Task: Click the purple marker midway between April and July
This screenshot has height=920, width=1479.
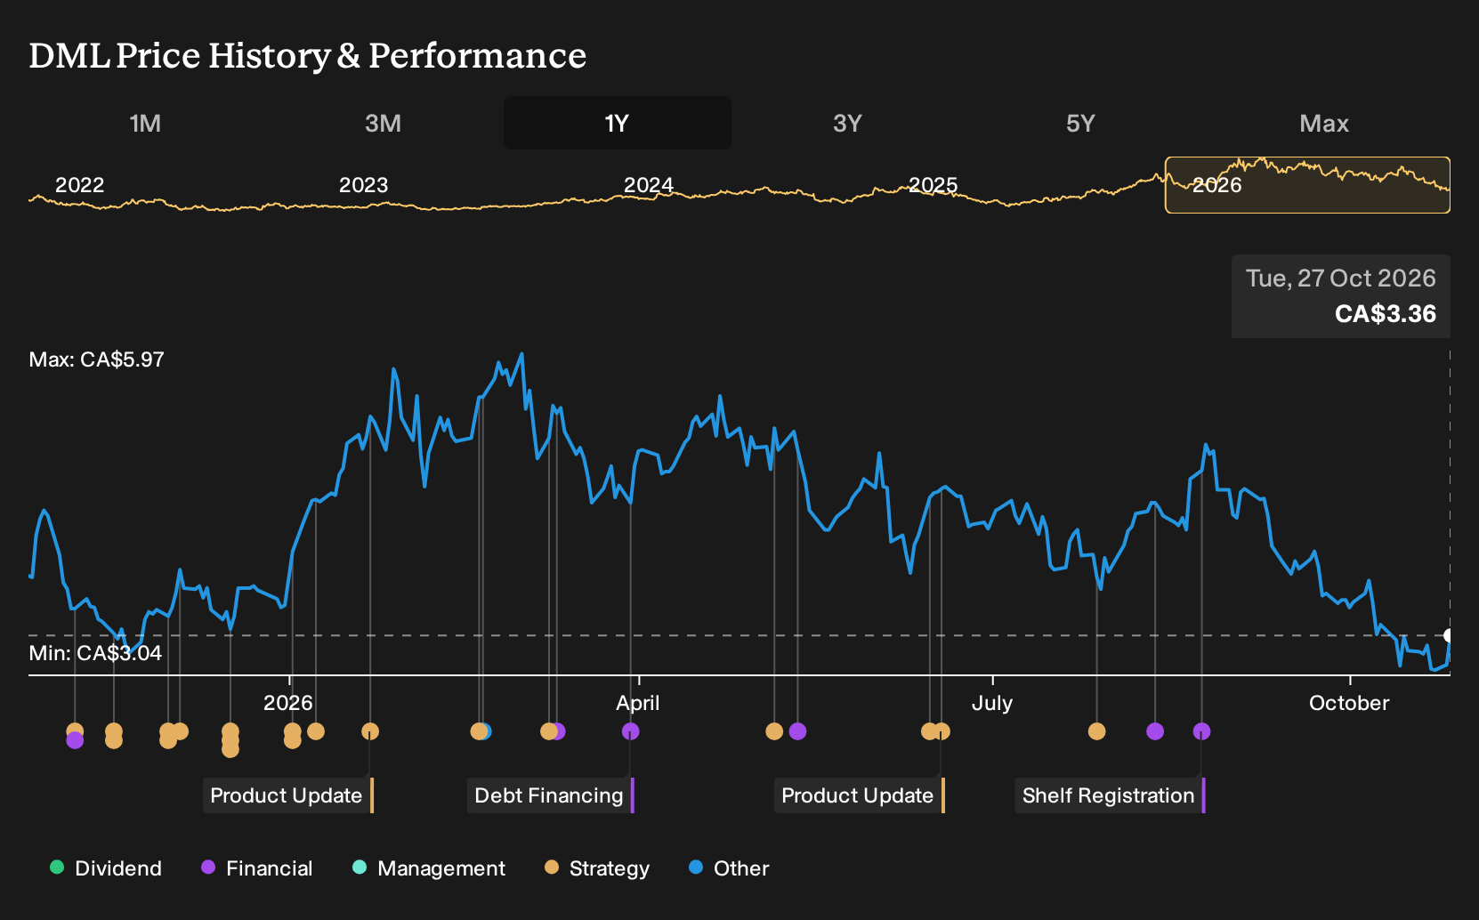Action: [x=797, y=731]
